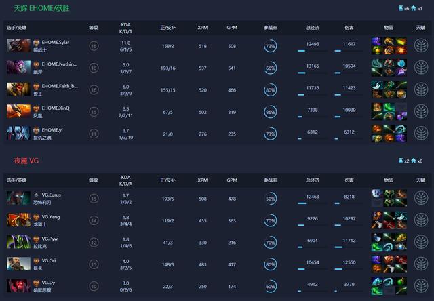
Task: Click XPM value 250 in VG.Dy's row
Action: (203, 287)
